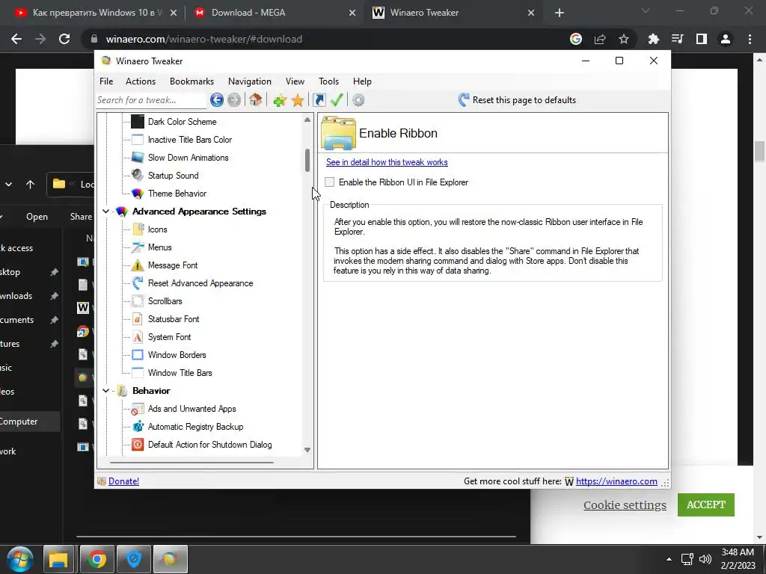The image size is (766, 574).
Task: Click the create shortcut toolbar icon
Action: tap(319, 100)
